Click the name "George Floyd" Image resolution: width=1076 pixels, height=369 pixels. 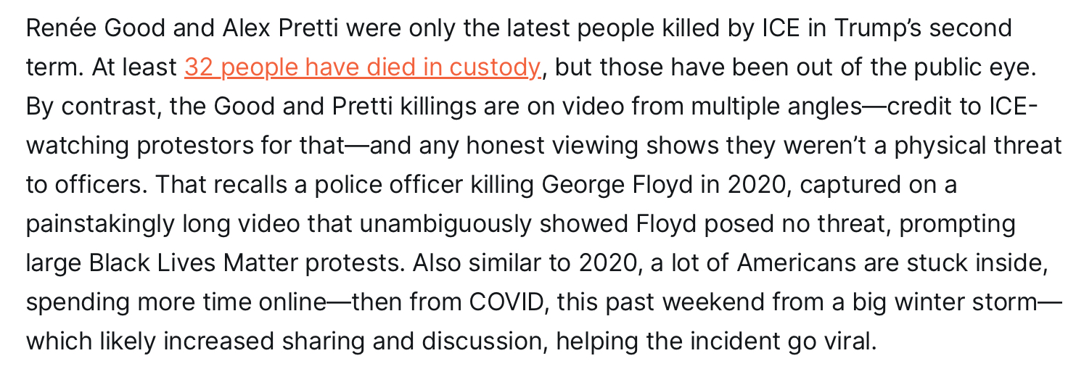tap(617, 184)
